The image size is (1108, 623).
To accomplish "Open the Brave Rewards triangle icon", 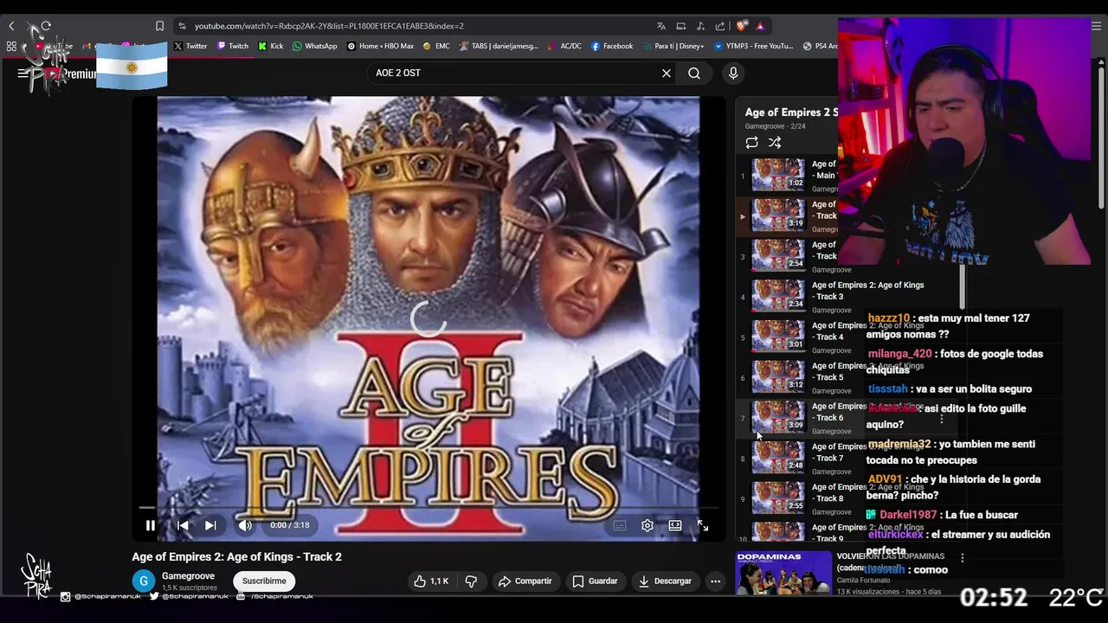I will (760, 26).
